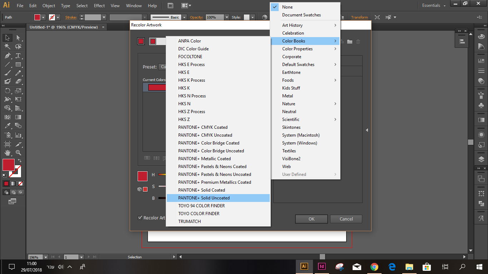Image resolution: width=488 pixels, height=274 pixels.
Task: Open the Essentials workspace switcher
Action: [434, 5]
